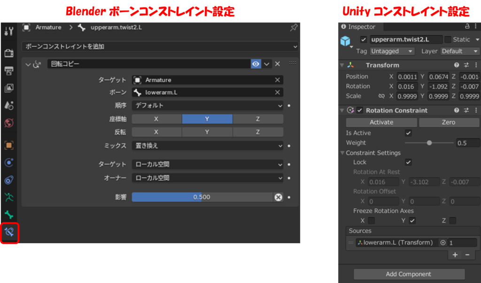The image size is (481, 283).
Task: Open the Bone Constraints properties tab
Action: [x=9, y=232]
